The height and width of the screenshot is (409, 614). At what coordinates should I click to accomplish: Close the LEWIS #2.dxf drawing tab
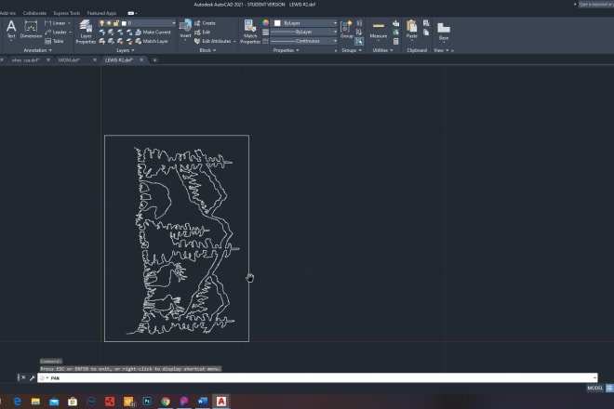click(x=141, y=59)
